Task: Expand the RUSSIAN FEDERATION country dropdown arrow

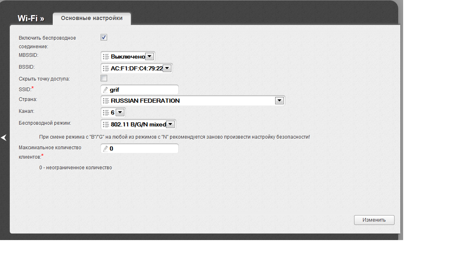Action: pyautogui.click(x=279, y=101)
